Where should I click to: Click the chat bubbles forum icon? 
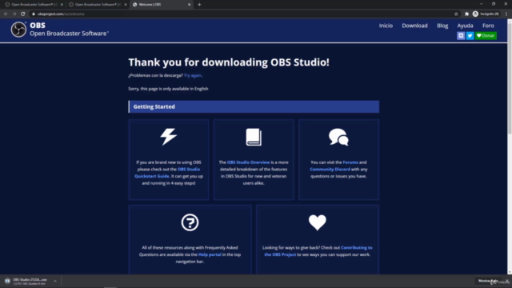[338, 137]
